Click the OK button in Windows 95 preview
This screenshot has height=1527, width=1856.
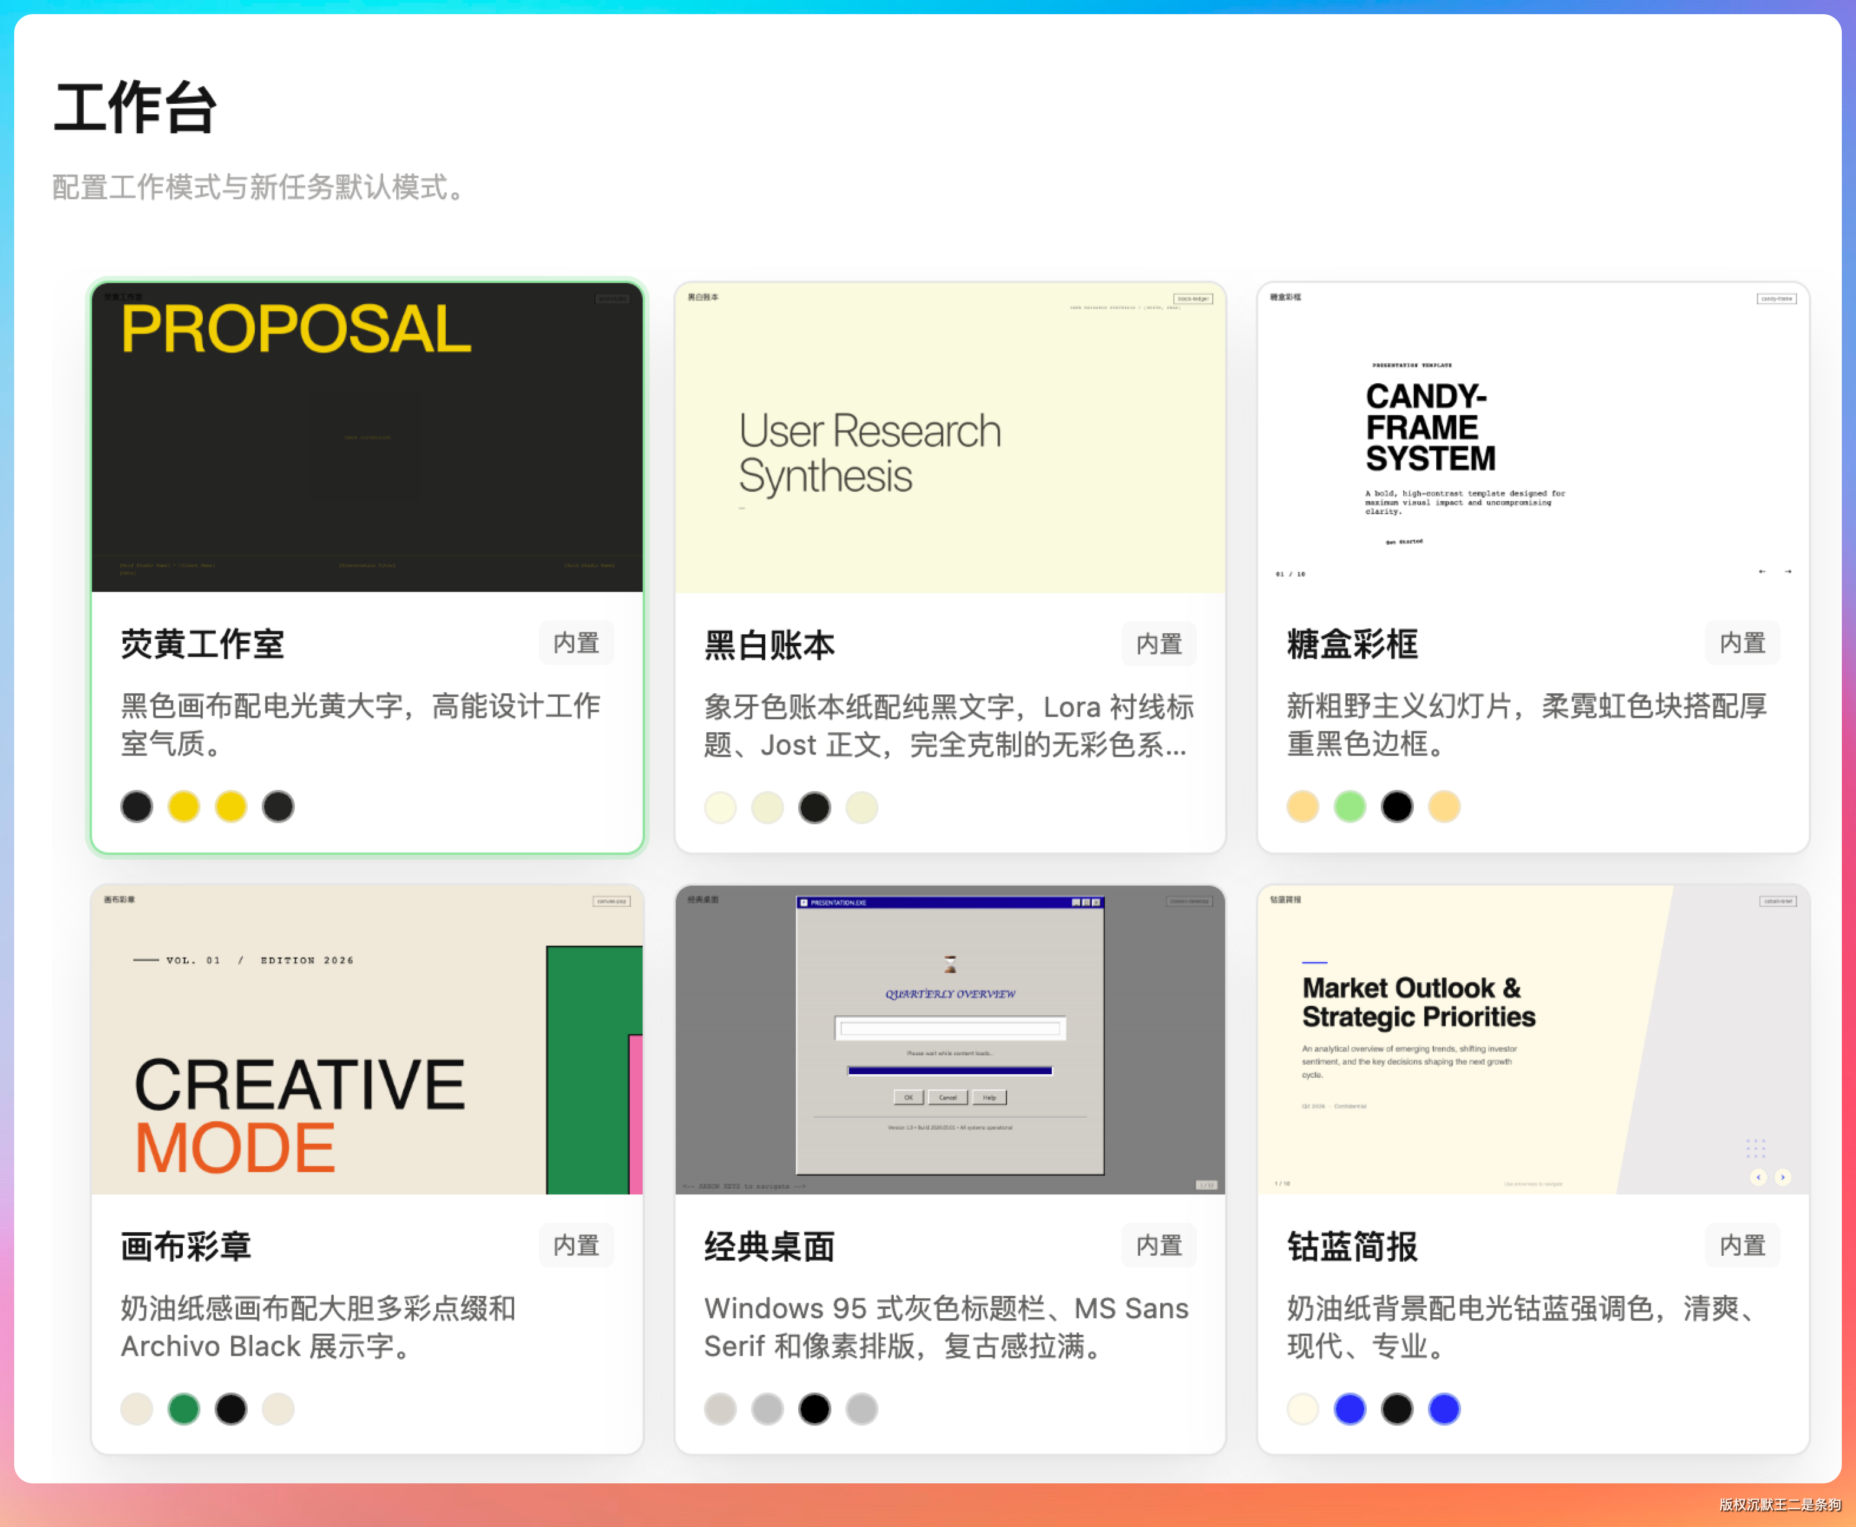coord(909,1098)
